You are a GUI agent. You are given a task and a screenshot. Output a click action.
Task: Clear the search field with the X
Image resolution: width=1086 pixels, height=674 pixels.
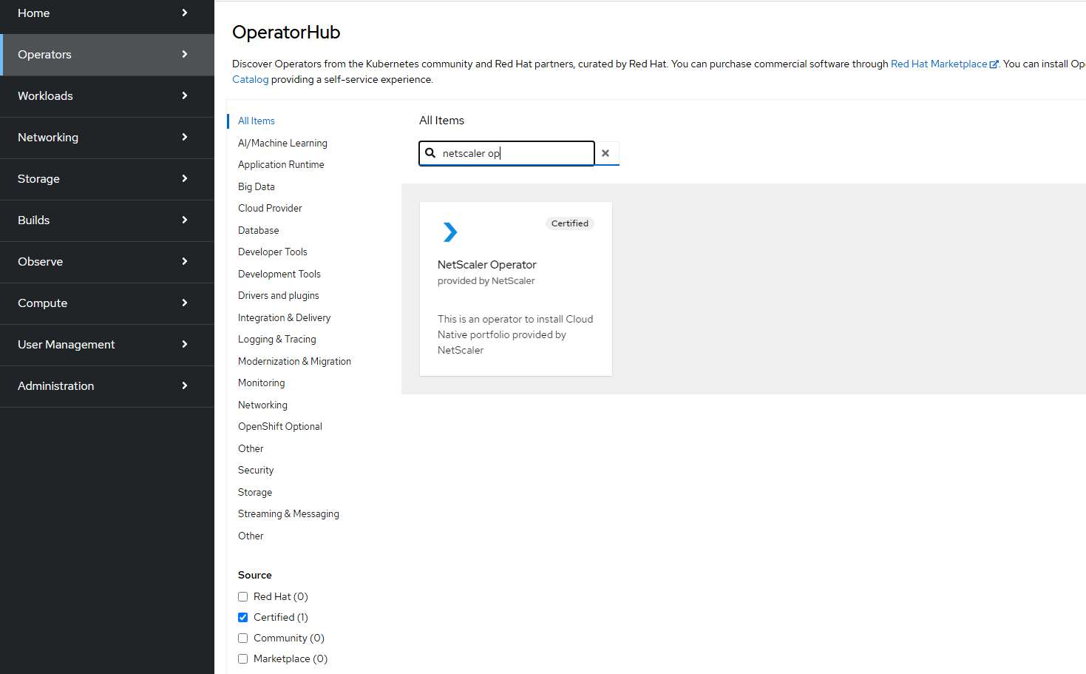point(606,153)
